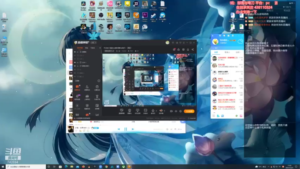
Task: Click the room title edit tag
Action: point(129,48)
